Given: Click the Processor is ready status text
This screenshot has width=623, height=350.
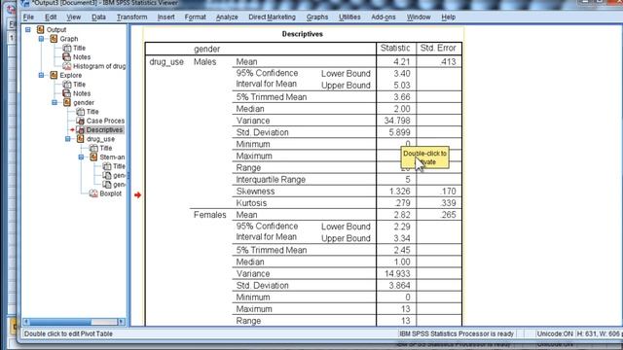Looking at the screenshot, I should coord(457,334).
